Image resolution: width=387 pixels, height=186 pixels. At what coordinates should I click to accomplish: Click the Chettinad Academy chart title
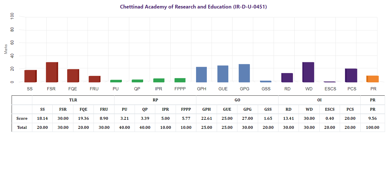(193, 7)
